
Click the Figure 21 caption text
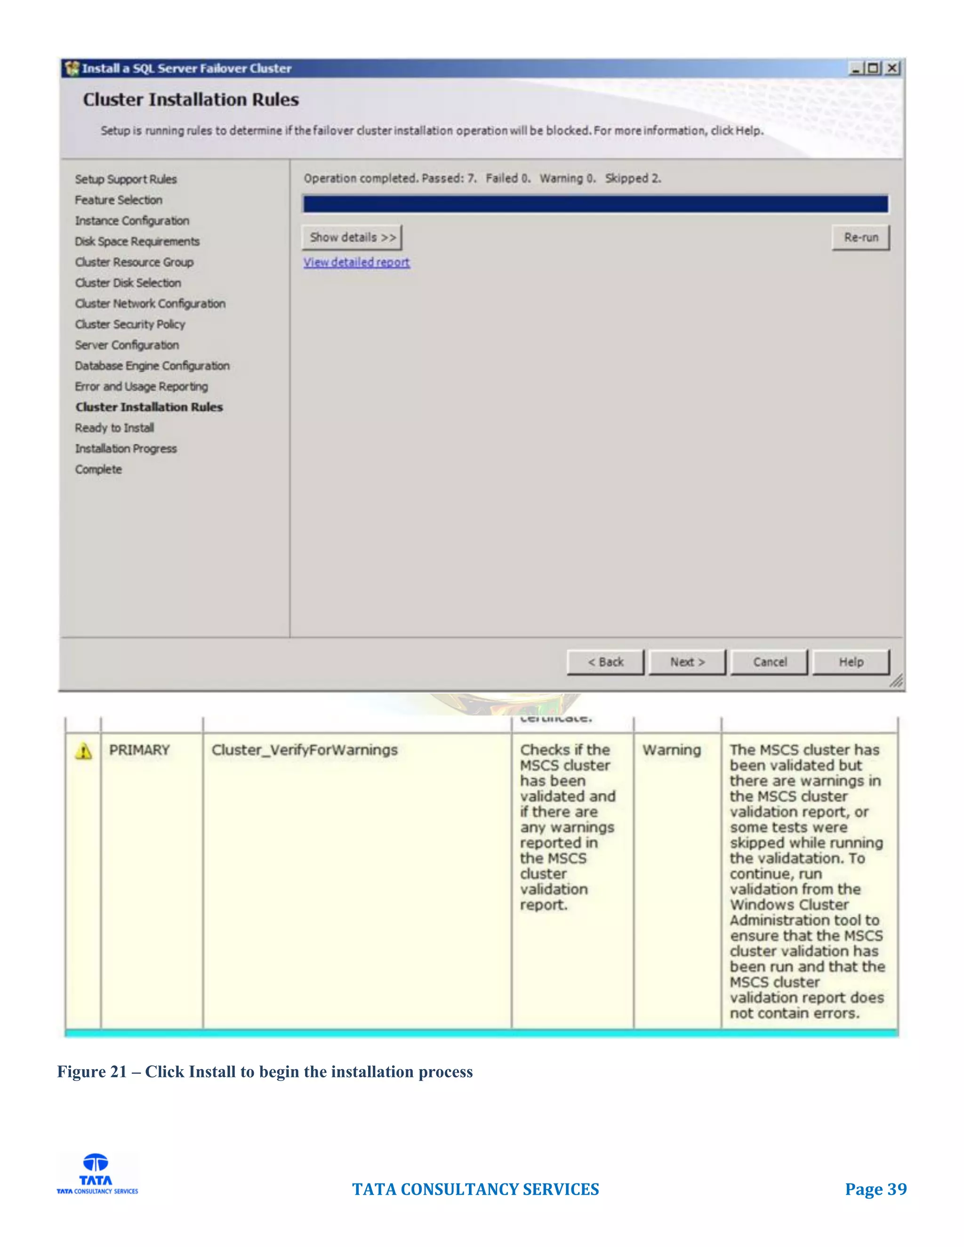[x=265, y=1071]
